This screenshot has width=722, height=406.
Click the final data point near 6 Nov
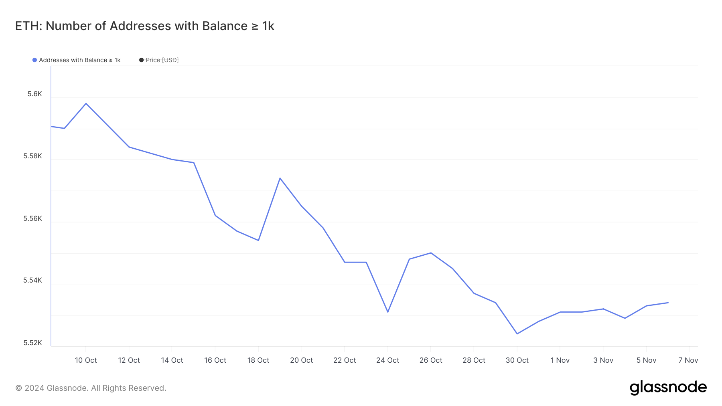[x=668, y=303]
